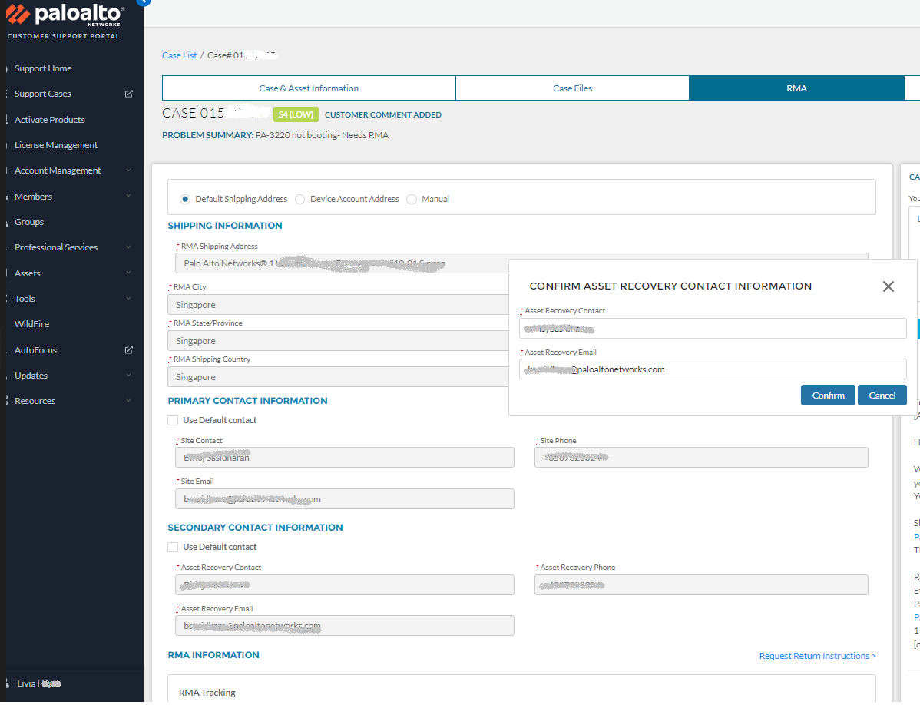Collapse the sidebar with the blue arrow
This screenshot has width=920, height=705.
click(143, 2)
